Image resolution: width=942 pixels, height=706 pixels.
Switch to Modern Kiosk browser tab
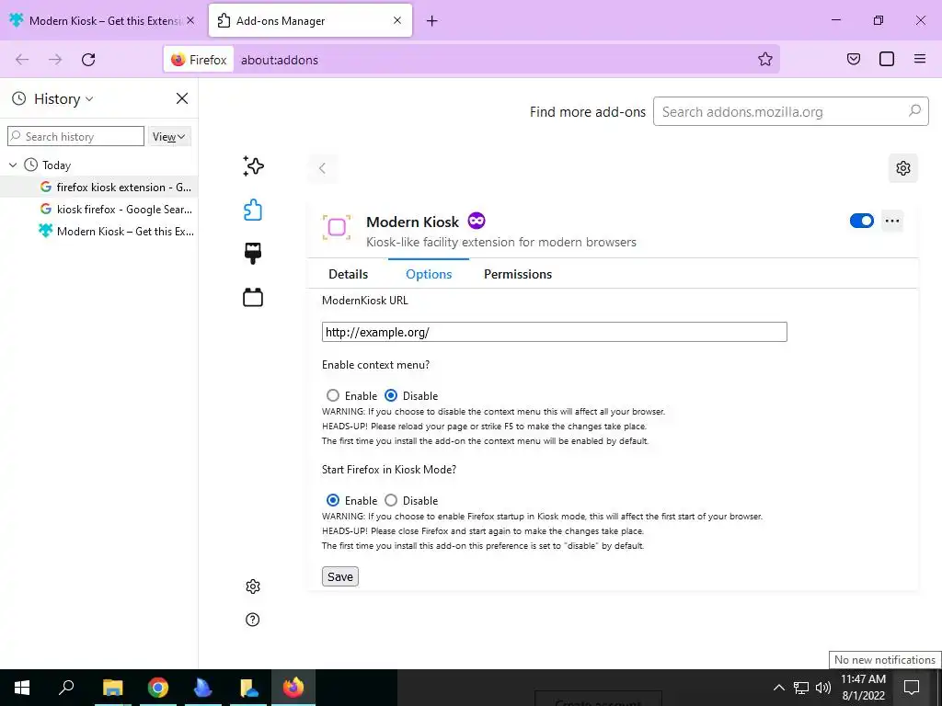click(101, 20)
